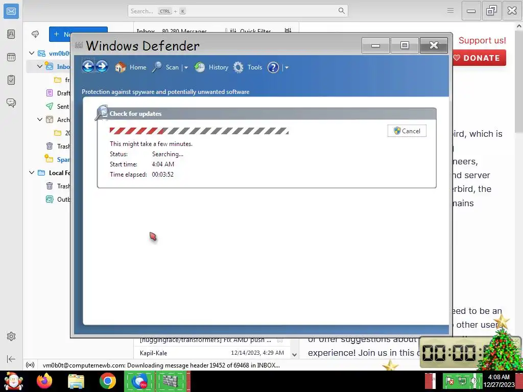Click the Action Center flag tray icon
Image resolution: width=523 pixels, height=392 pixels.
tap(450, 381)
